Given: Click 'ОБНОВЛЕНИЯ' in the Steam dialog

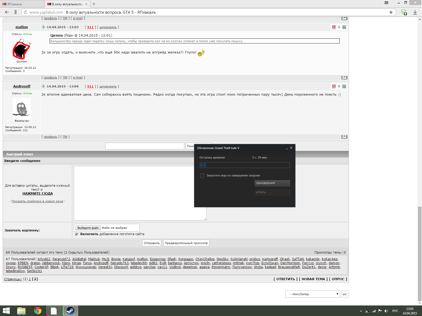Looking at the screenshot, I should pyautogui.click(x=272, y=183).
